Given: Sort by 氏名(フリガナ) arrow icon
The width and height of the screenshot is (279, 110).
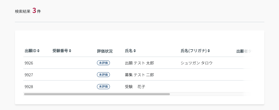Looking at the screenshot, I should click(209, 51).
